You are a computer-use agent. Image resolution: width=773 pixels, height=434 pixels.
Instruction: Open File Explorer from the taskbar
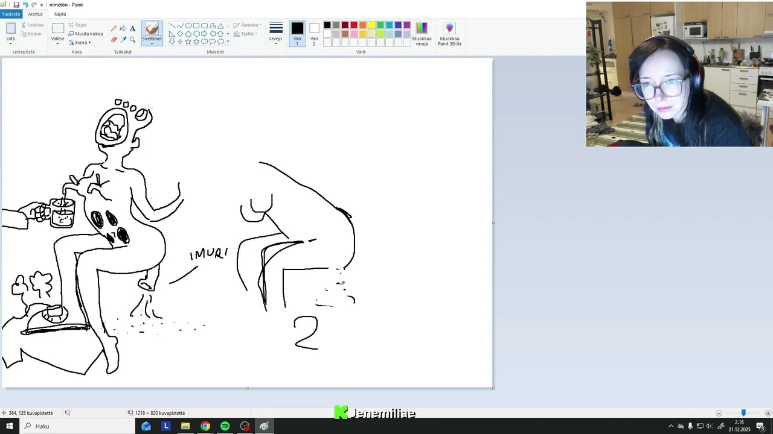tap(185, 426)
